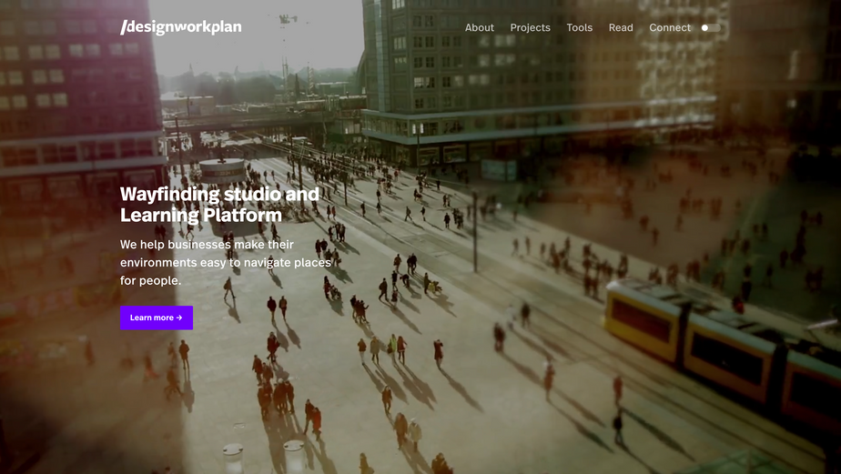Viewport: 841px width, 474px height.
Task: Click the construction crane in the sky
Action: (288, 18)
